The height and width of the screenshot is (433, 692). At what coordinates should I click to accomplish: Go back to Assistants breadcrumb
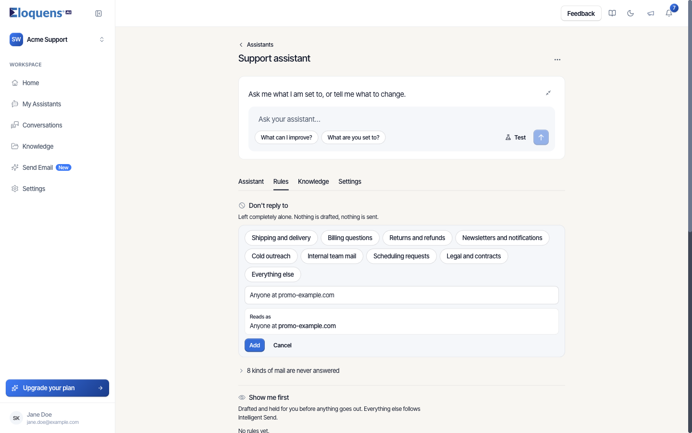(x=256, y=45)
